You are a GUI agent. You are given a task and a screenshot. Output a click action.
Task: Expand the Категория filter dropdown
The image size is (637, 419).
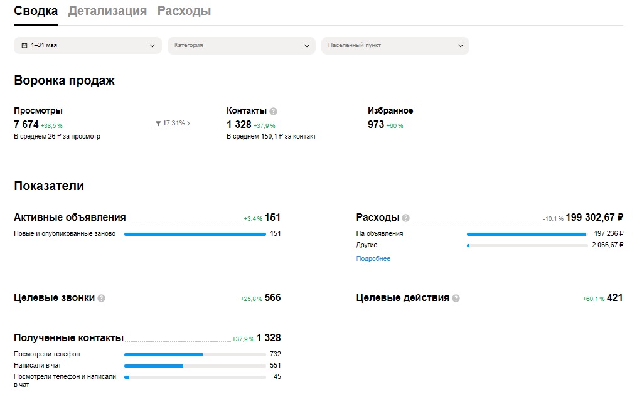point(241,46)
